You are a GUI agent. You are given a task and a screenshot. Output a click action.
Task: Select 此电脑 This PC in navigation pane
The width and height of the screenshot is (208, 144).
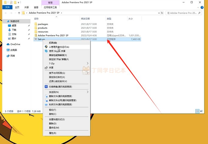pos(12,50)
